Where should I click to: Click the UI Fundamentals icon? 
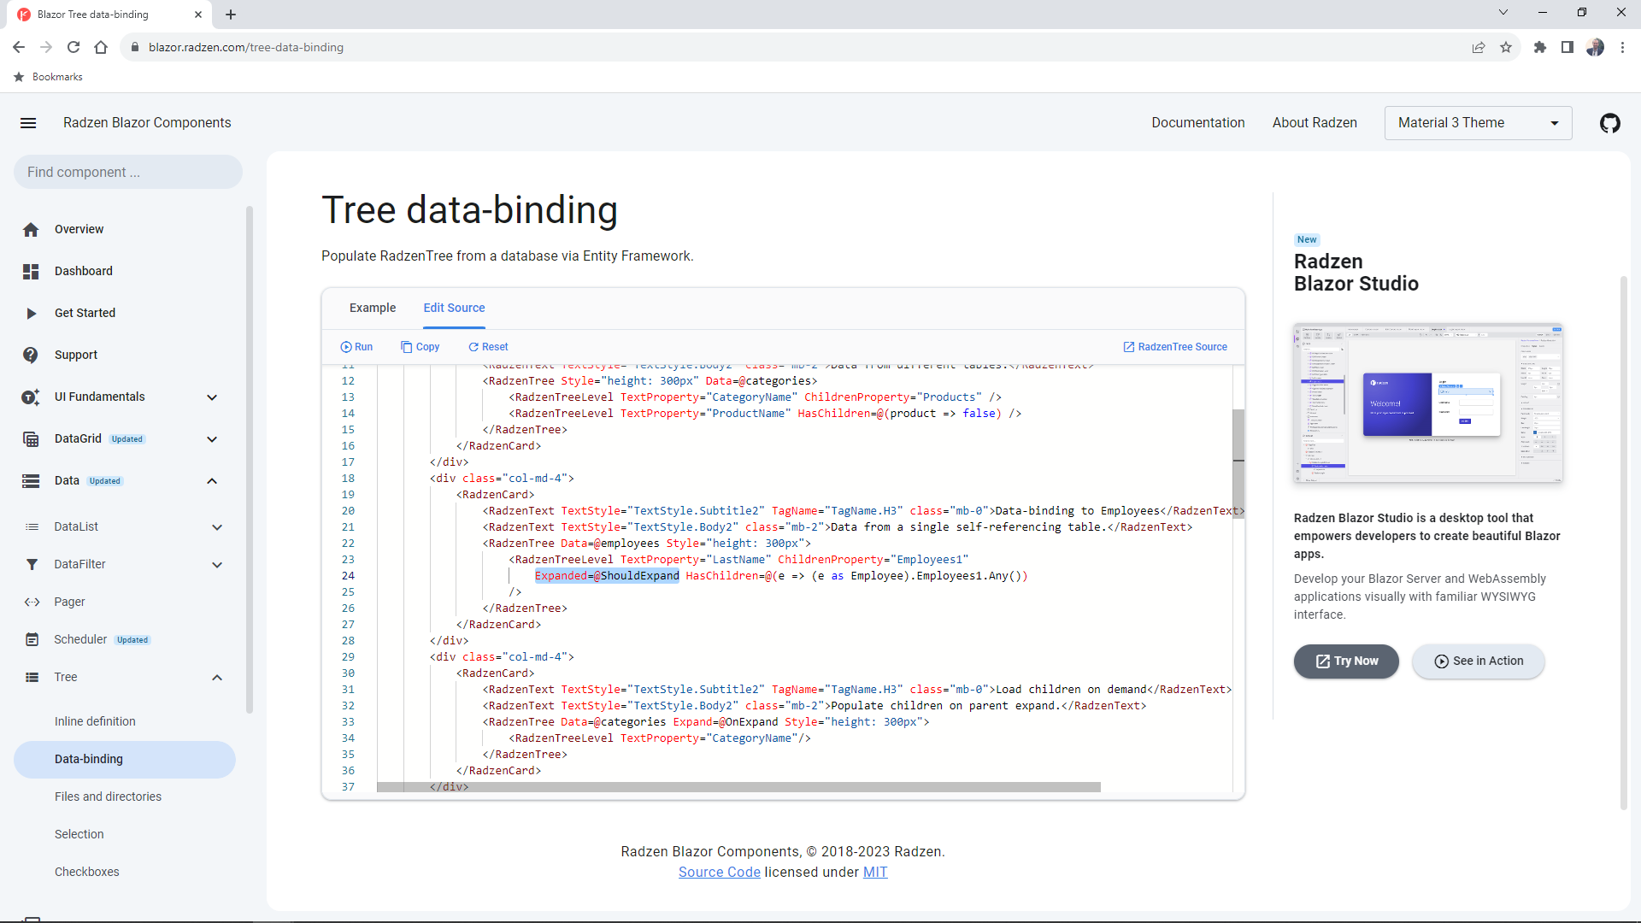(x=31, y=397)
